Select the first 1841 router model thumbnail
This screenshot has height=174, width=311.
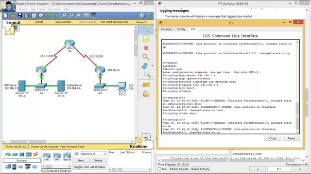(x=47, y=157)
